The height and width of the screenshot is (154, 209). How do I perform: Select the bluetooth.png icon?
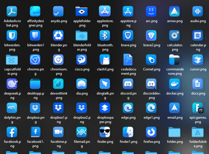click(x=105, y=35)
